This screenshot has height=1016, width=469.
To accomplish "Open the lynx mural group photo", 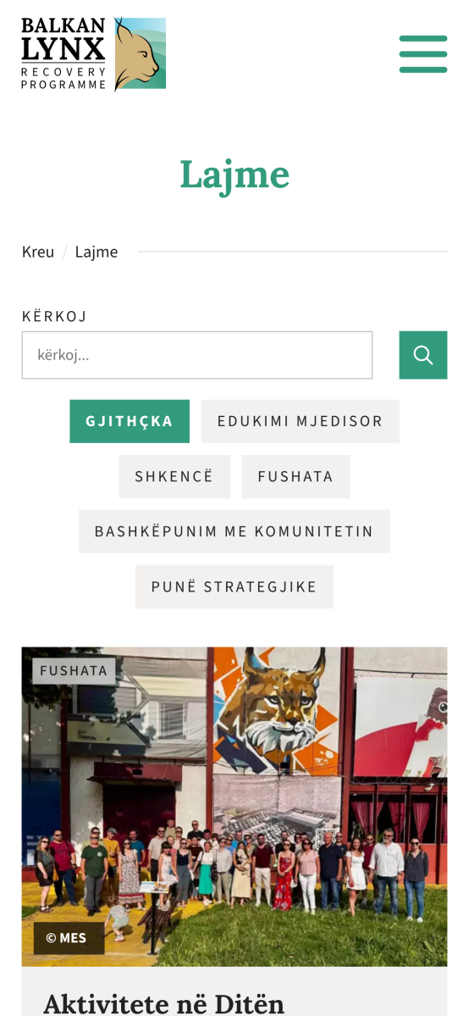I will pyautogui.click(x=234, y=807).
